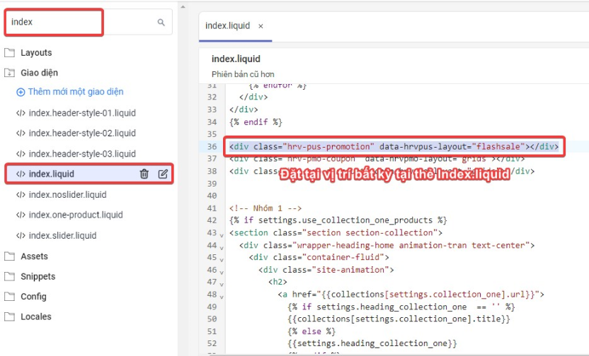
Task: Rename index.liquid using the edit icon
Action: click(163, 174)
